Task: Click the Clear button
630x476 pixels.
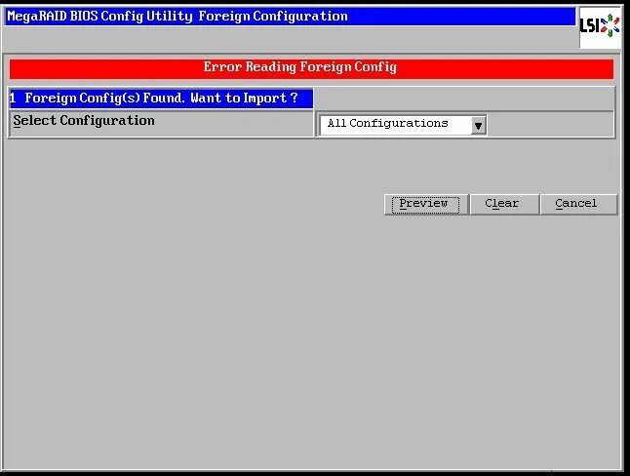Action: [504, 204]
